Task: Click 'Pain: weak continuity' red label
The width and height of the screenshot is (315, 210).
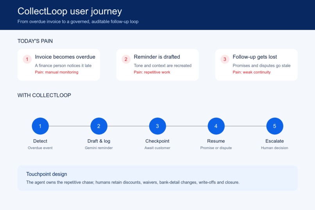Action: (x=252, y=72)
